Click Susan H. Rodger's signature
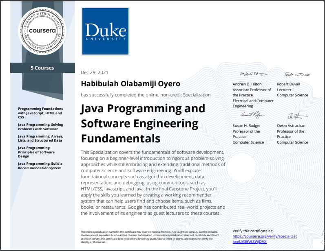The width and height of the screenshot is (325, 251). (x=252, y=115)
